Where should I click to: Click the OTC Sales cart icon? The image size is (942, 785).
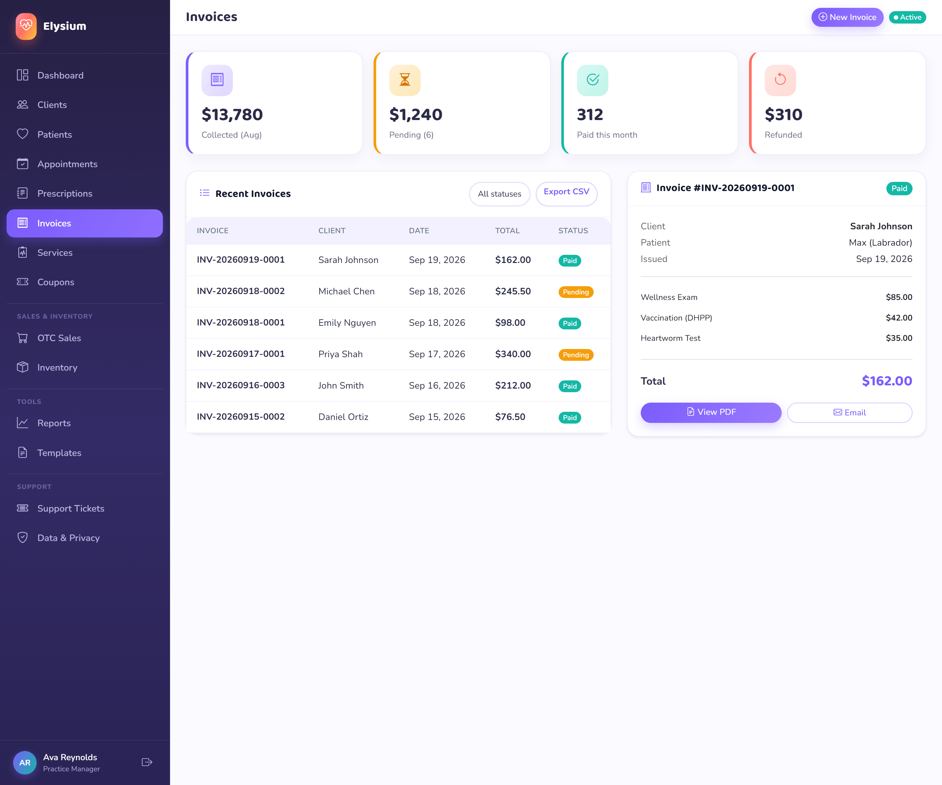point(23,338)
